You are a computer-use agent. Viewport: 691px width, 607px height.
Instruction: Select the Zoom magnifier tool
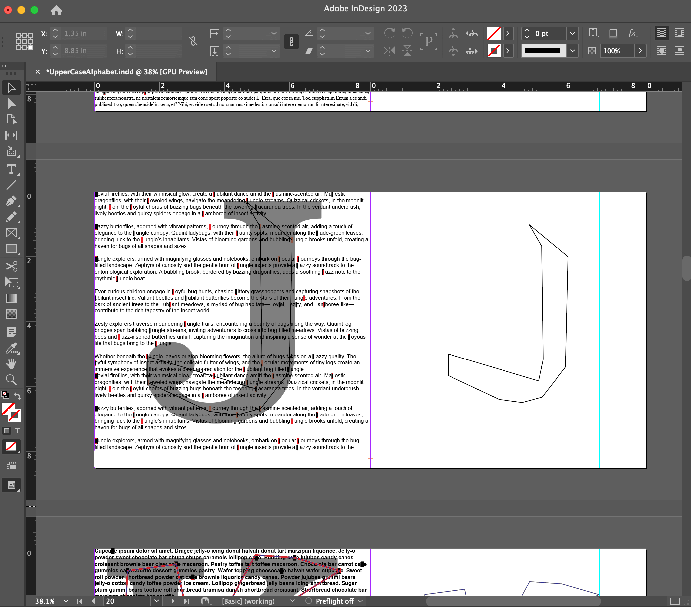click(11, 380)
